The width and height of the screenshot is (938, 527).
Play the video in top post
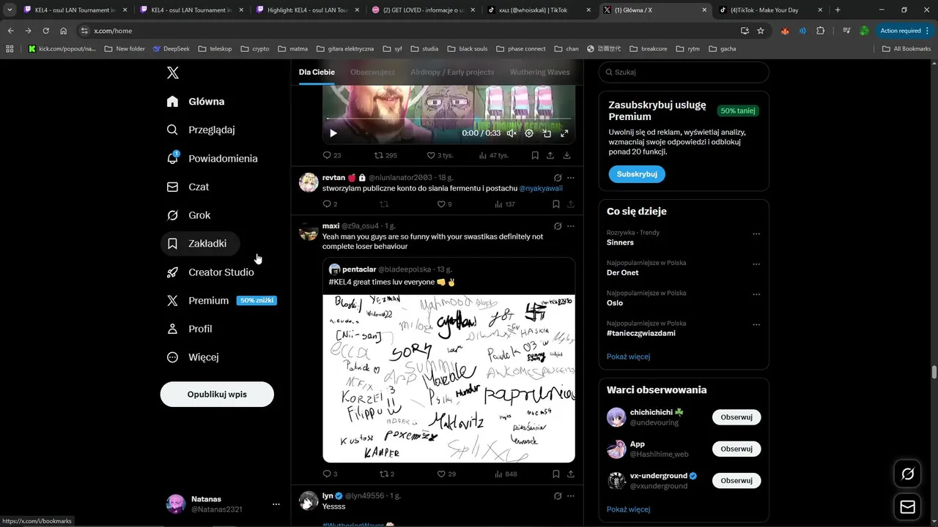click(x=333, y=133)
